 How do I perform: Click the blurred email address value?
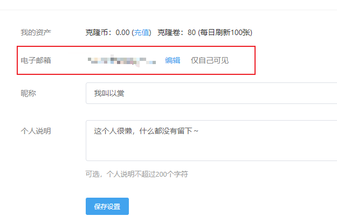pyautogui.click(x=122, y=60)
